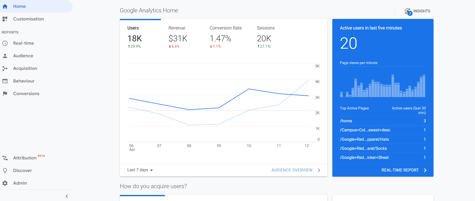The height and width of the screenshot is (201, 475).
Task: Click the /home top active page row
Action: (382, 121)
